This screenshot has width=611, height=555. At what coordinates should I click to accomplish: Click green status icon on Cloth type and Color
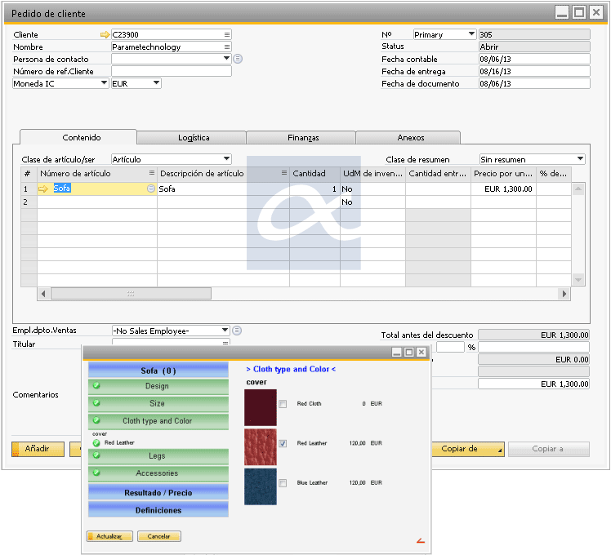(x=96, y=420)
